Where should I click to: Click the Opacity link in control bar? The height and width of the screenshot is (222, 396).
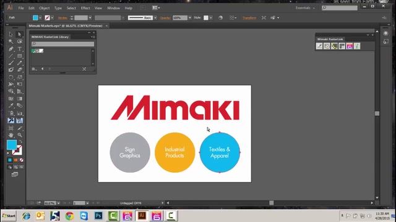[165, 18]
